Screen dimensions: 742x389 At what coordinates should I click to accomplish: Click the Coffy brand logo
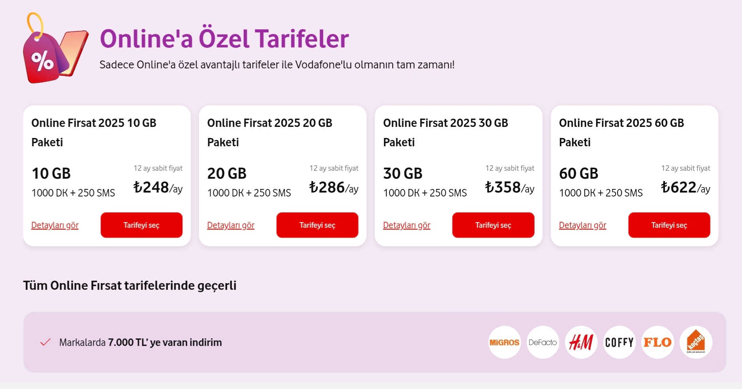point(620,342)
